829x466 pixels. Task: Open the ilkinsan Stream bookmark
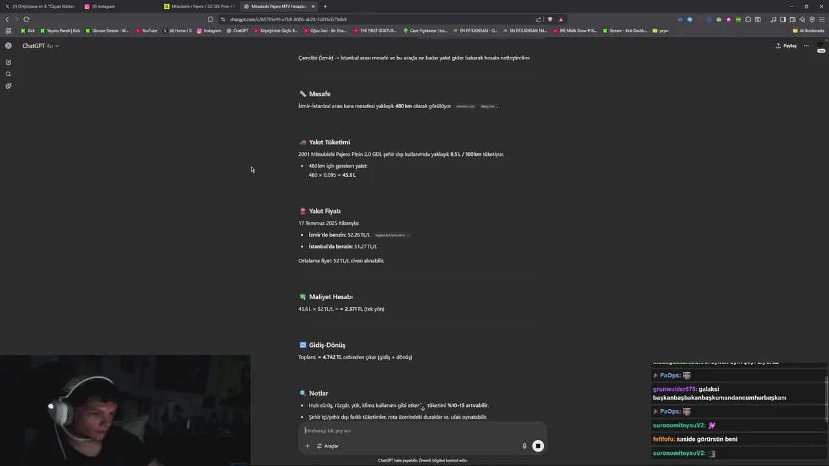coord(107,30)
